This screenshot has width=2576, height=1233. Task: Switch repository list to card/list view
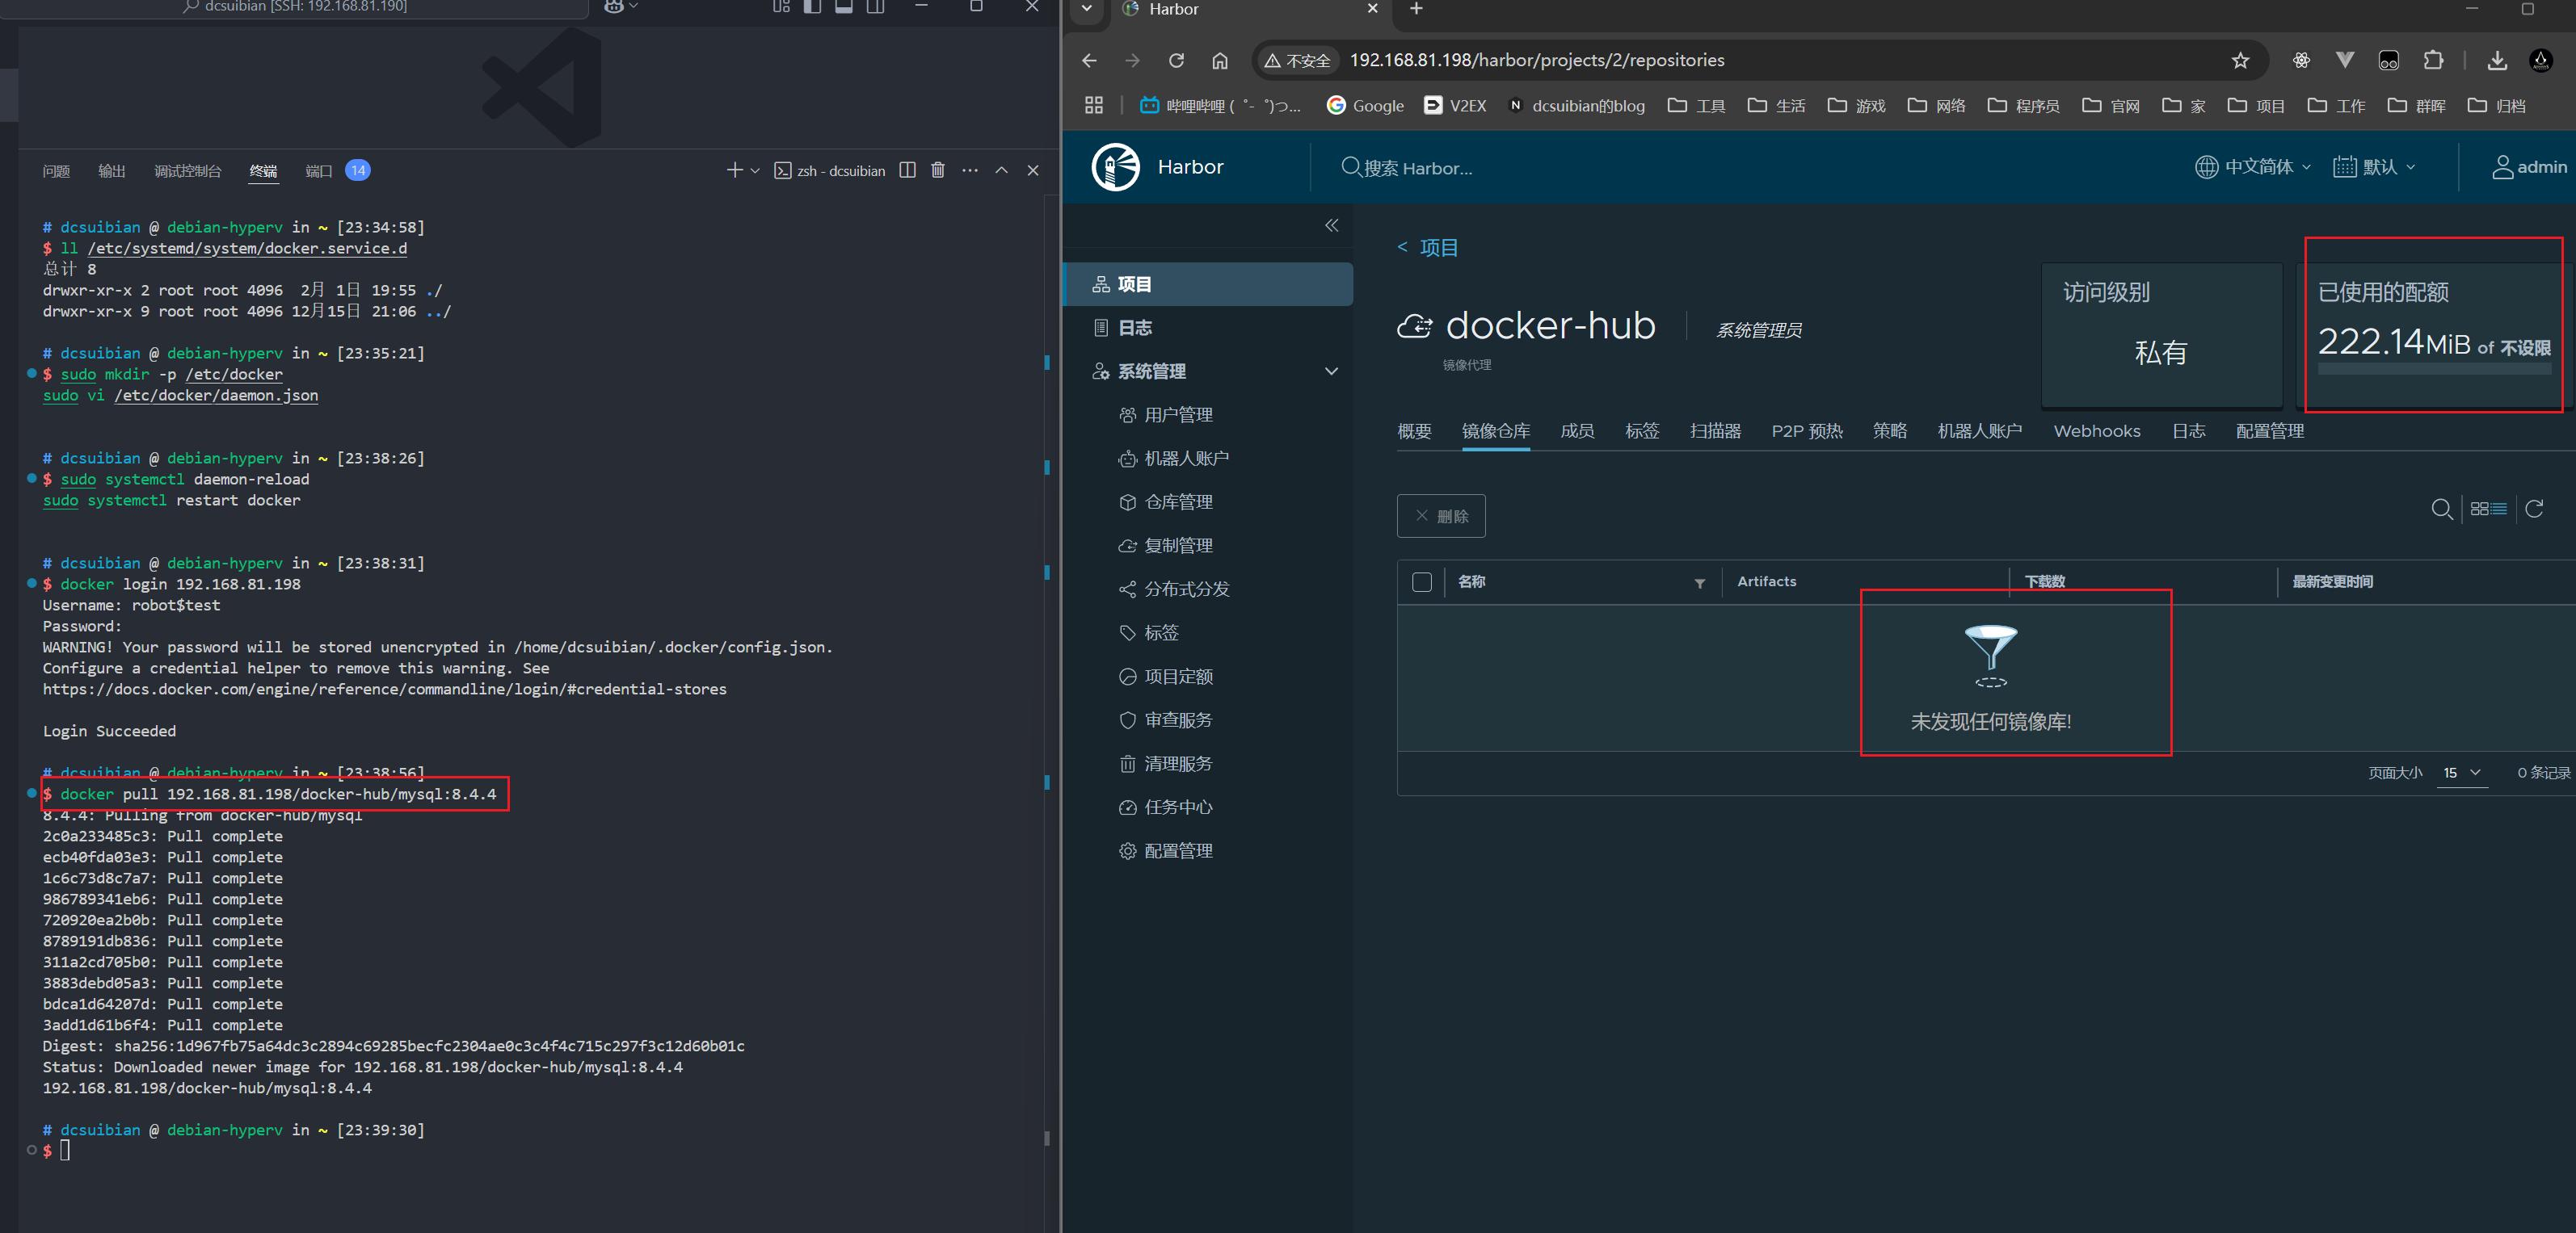(x=2488, y=510)
